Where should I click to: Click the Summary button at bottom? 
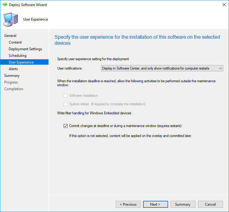[x=183, y=204]
